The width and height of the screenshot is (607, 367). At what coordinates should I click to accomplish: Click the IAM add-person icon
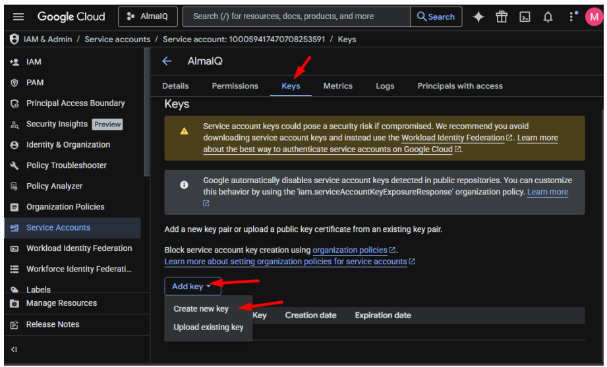14,62
